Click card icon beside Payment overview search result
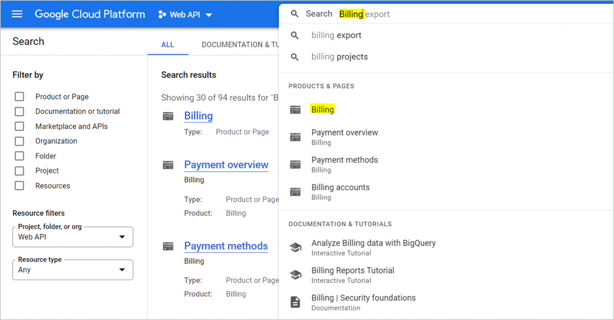 pyautogui.click(x=168, y=165)
